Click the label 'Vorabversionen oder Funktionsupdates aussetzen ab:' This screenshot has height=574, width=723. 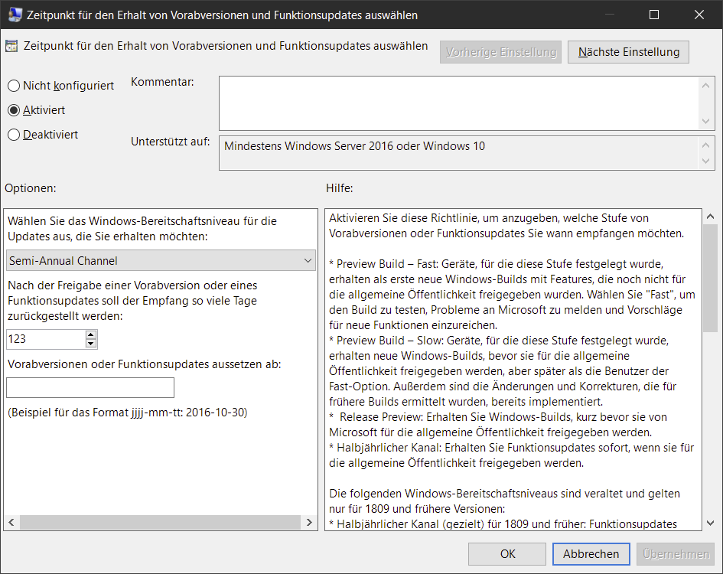[x=145, y=364]
